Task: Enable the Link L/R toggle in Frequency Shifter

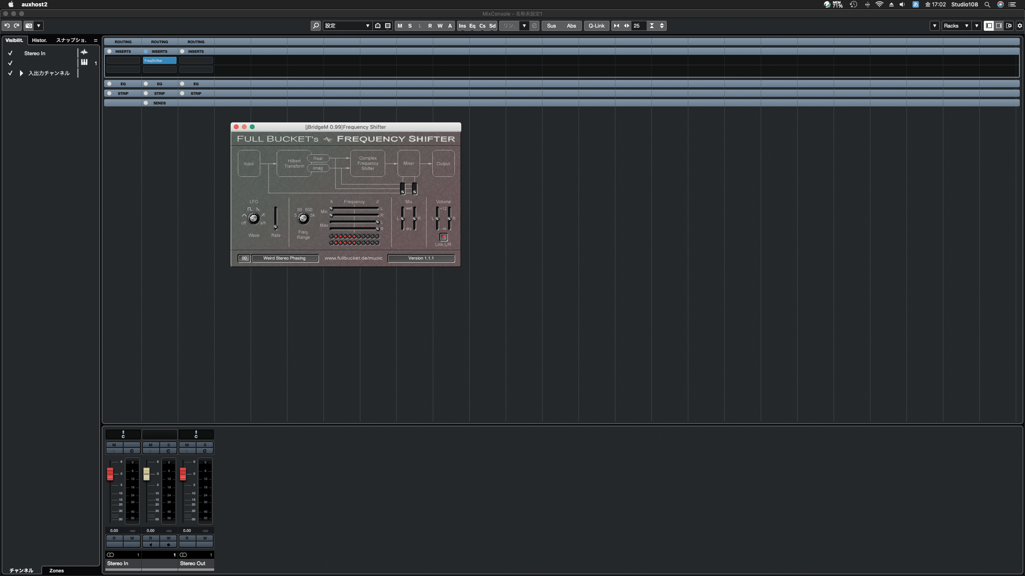Action: pyautogui.click(x=443, y=237)
